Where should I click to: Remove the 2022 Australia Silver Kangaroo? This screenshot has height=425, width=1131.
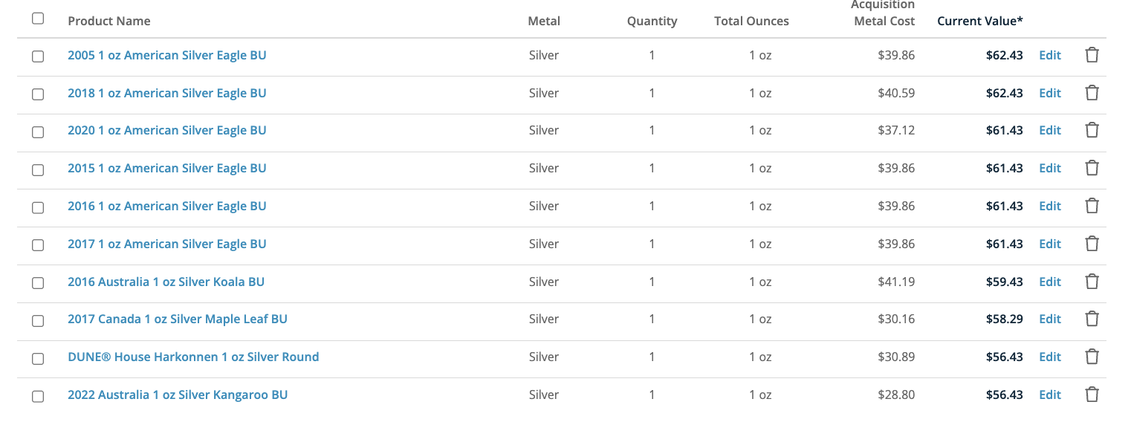point(1092,395)
